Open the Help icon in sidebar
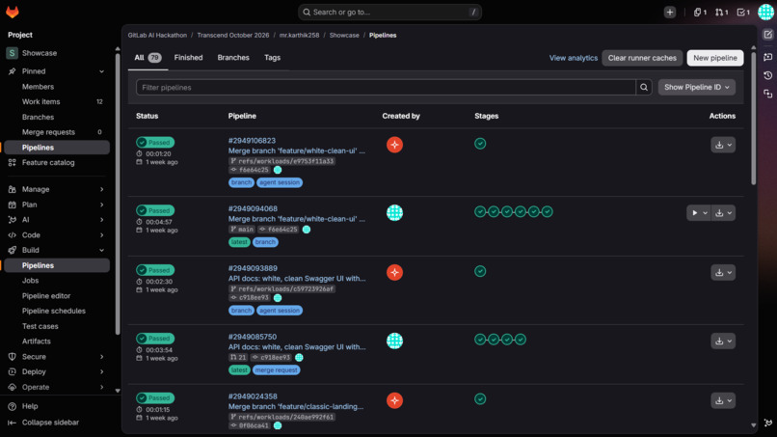The height and width of the screenshot is (437, 777). click(x=13, y=406)
